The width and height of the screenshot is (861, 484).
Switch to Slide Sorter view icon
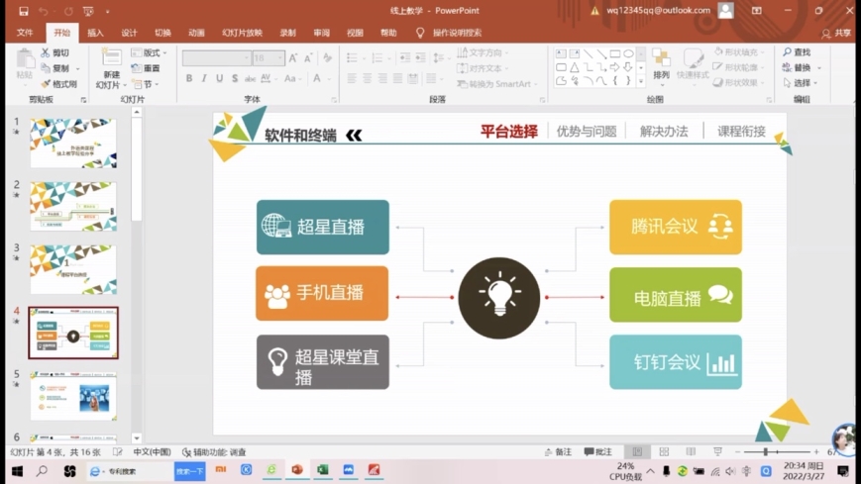(x=664, y=451)
